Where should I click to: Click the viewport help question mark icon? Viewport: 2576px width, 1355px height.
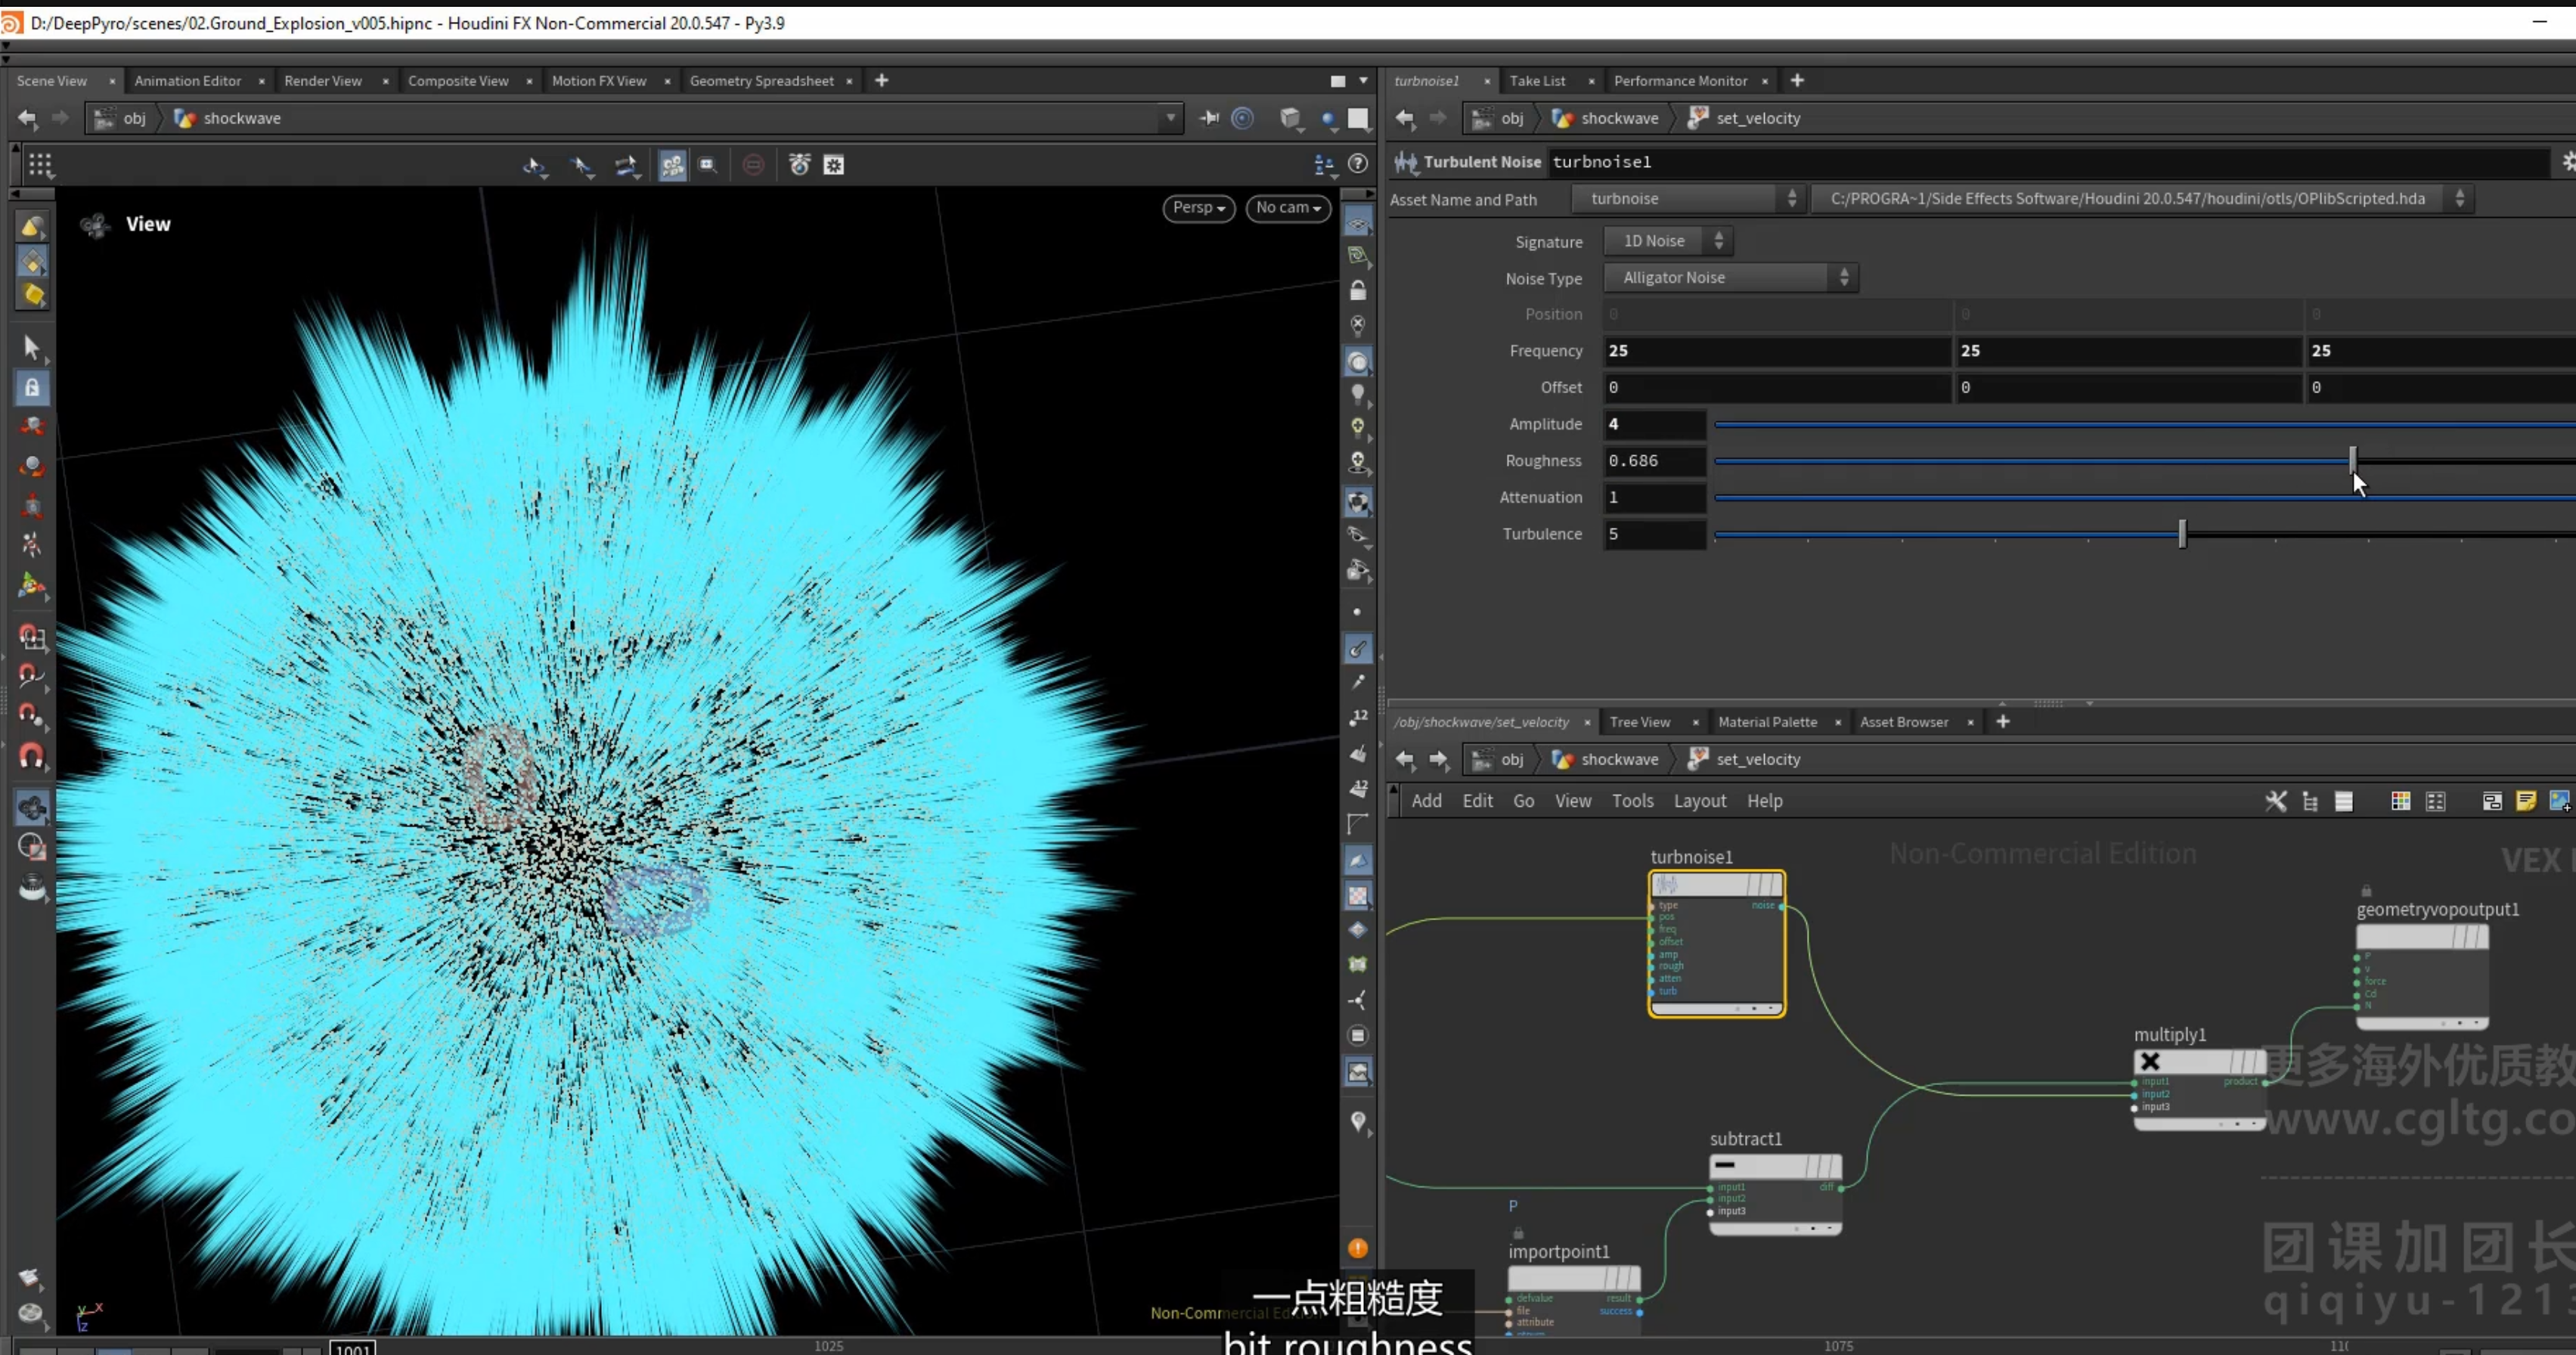coord(1358,164)
